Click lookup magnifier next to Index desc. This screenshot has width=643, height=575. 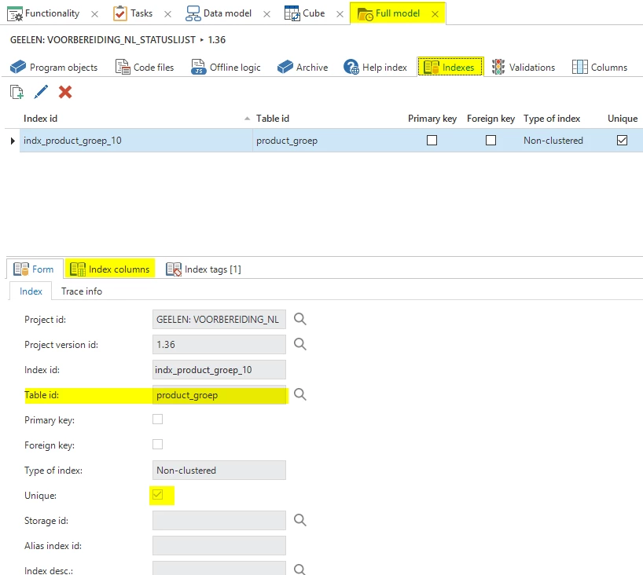point(300,570)
